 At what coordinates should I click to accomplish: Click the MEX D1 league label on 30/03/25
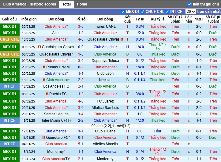9,27
